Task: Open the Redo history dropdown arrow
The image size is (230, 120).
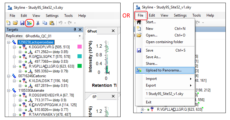Action: (75, 23)
